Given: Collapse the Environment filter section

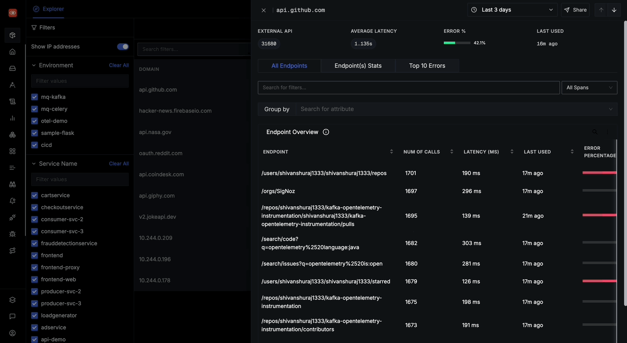Looking at the screenshot, I should click(34, 65).
